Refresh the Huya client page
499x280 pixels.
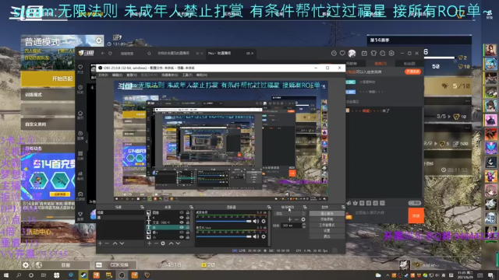tap(110, 54)
